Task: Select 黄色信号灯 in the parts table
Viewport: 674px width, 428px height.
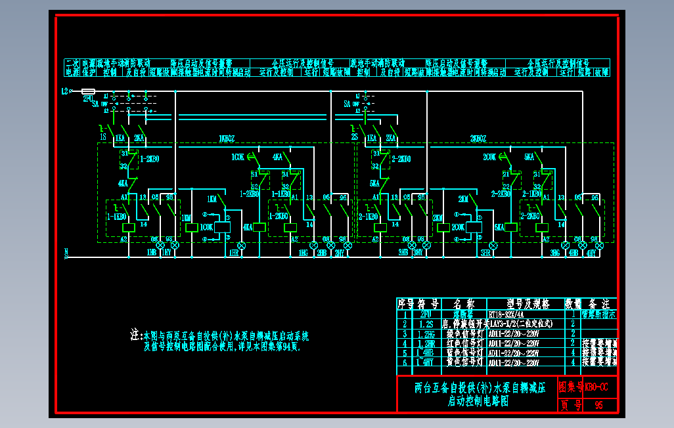Action: coord(465,362)
